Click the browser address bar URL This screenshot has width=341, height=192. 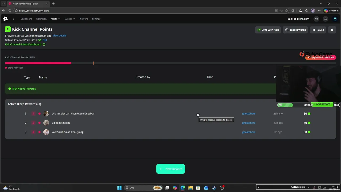[34, 11]
